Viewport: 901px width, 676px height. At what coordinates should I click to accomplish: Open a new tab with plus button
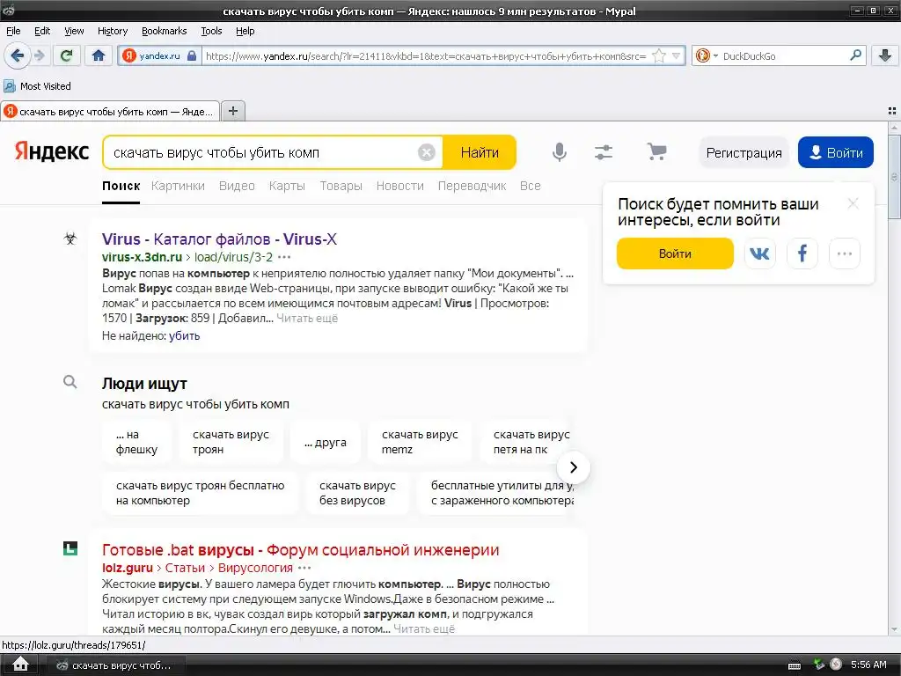232,111
